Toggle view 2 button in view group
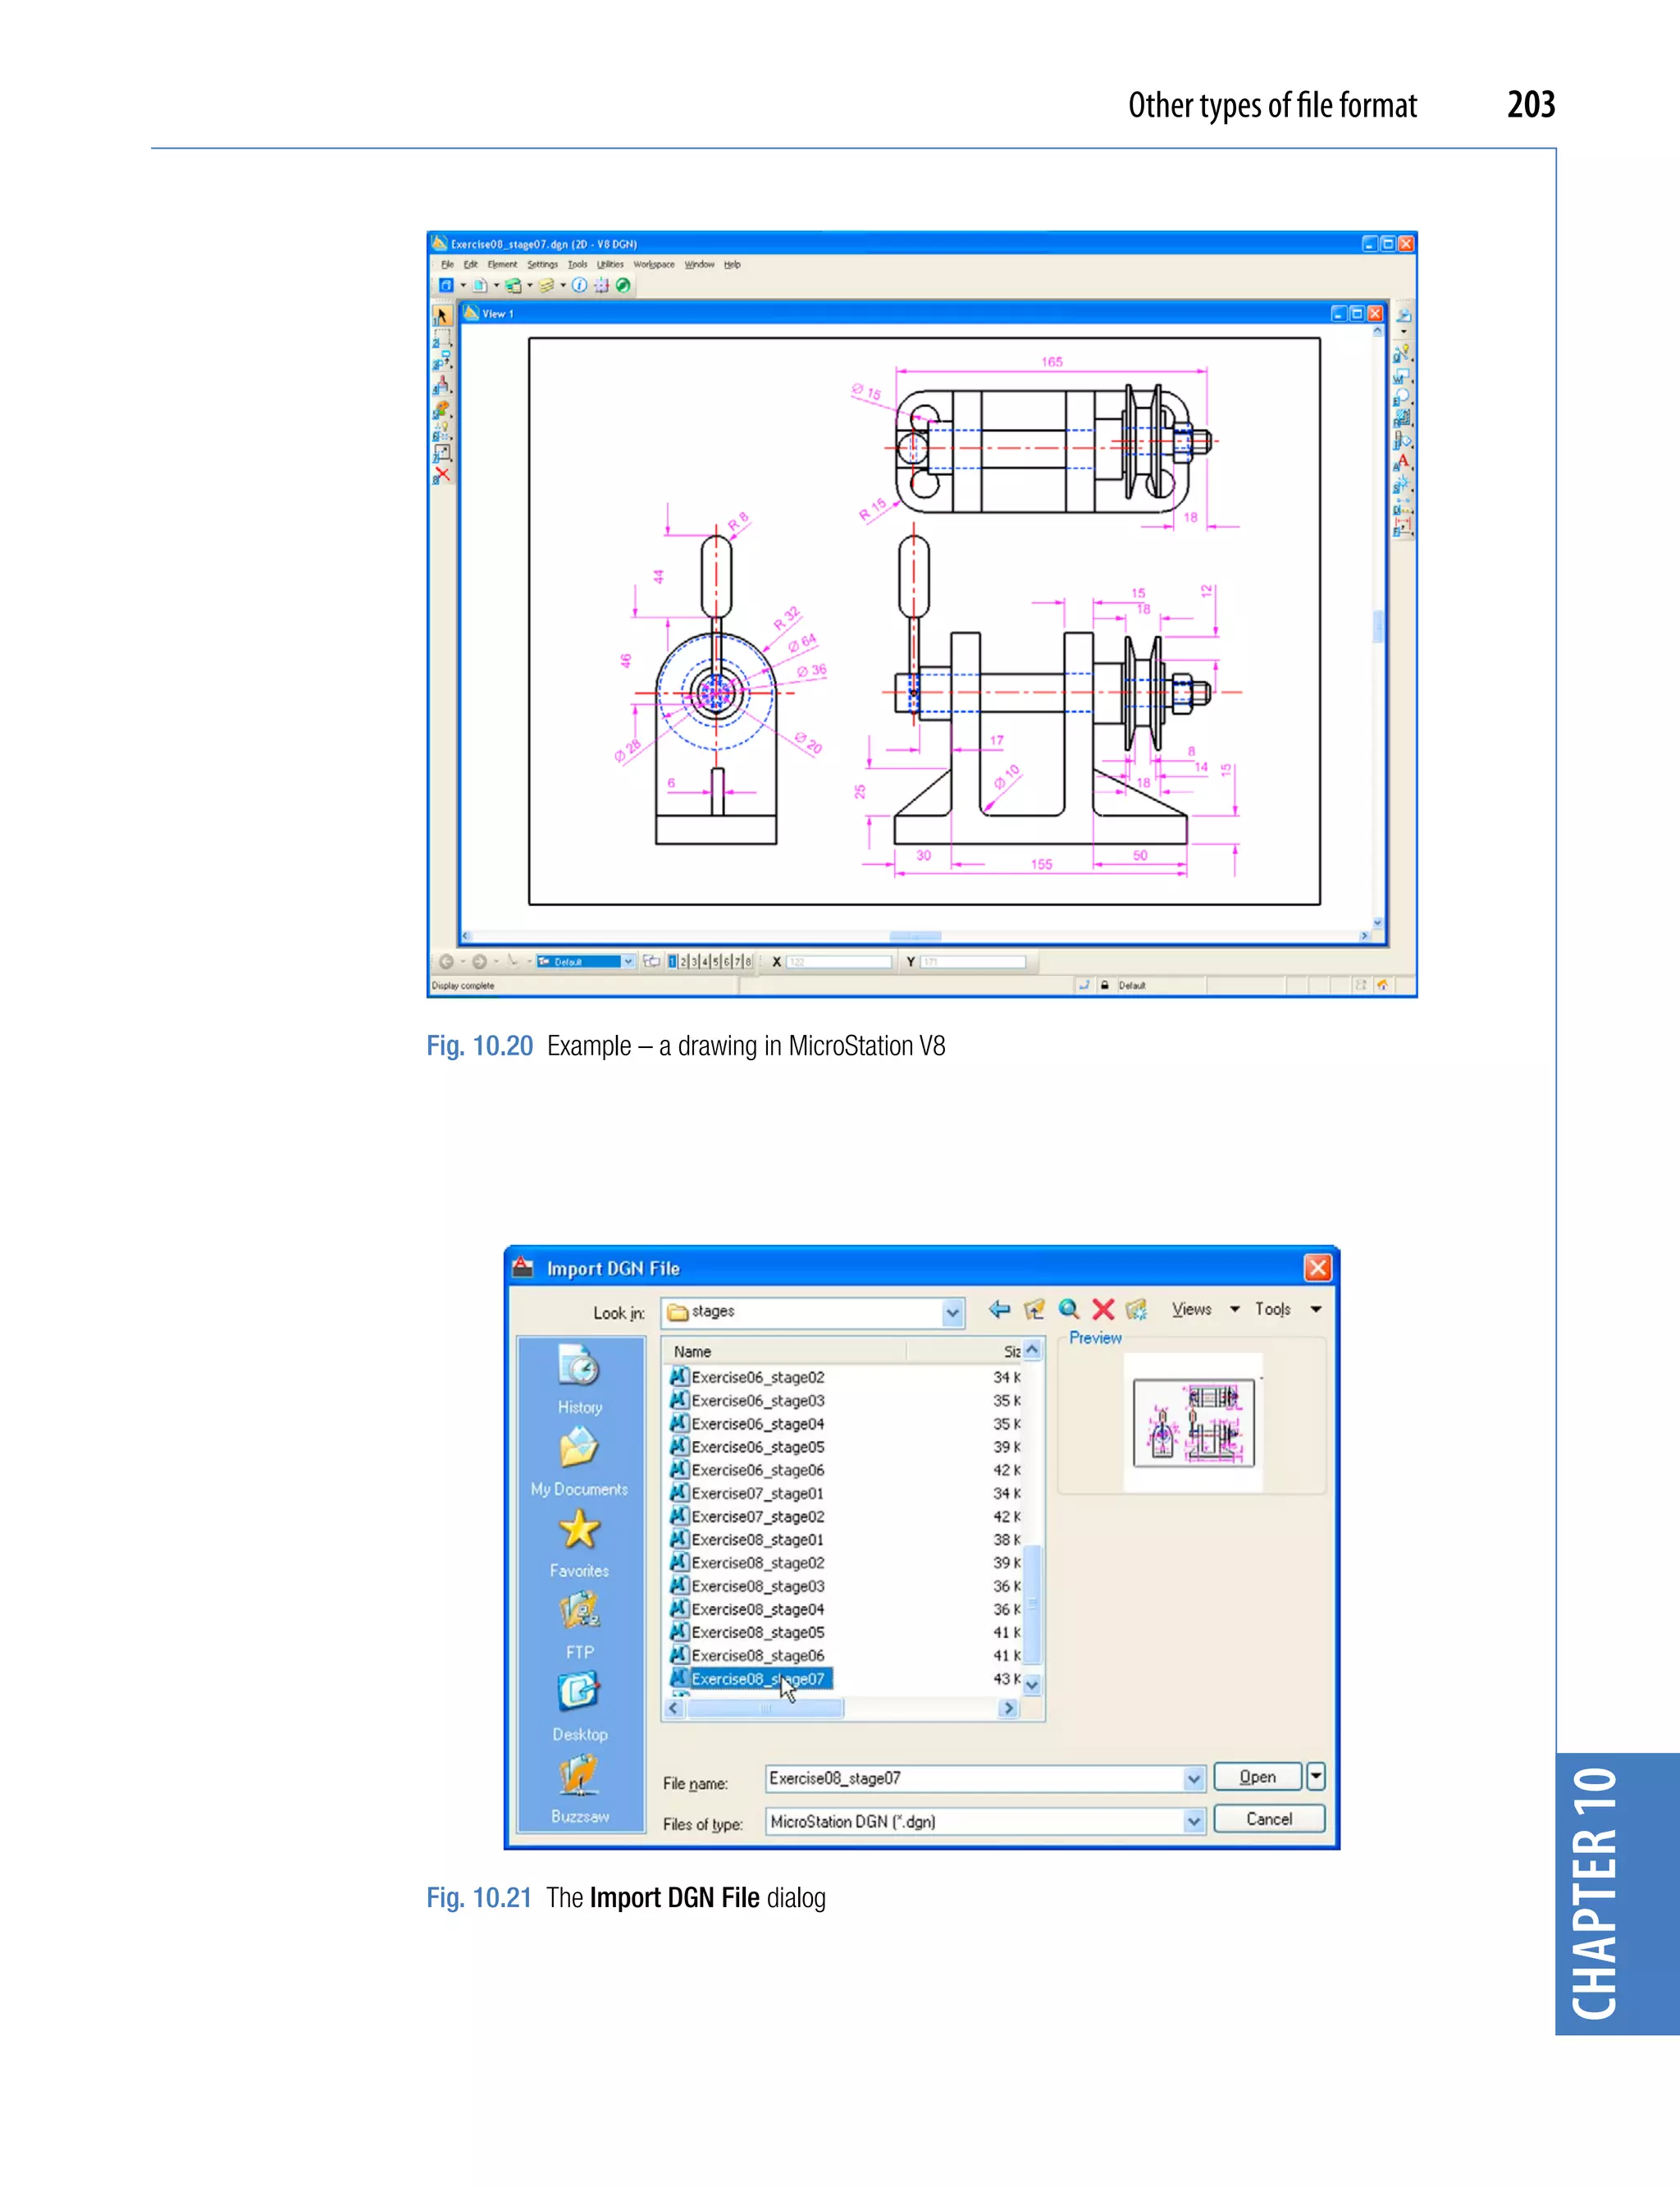Screen dimensions: 1680x2187 [x=684, y=962]
